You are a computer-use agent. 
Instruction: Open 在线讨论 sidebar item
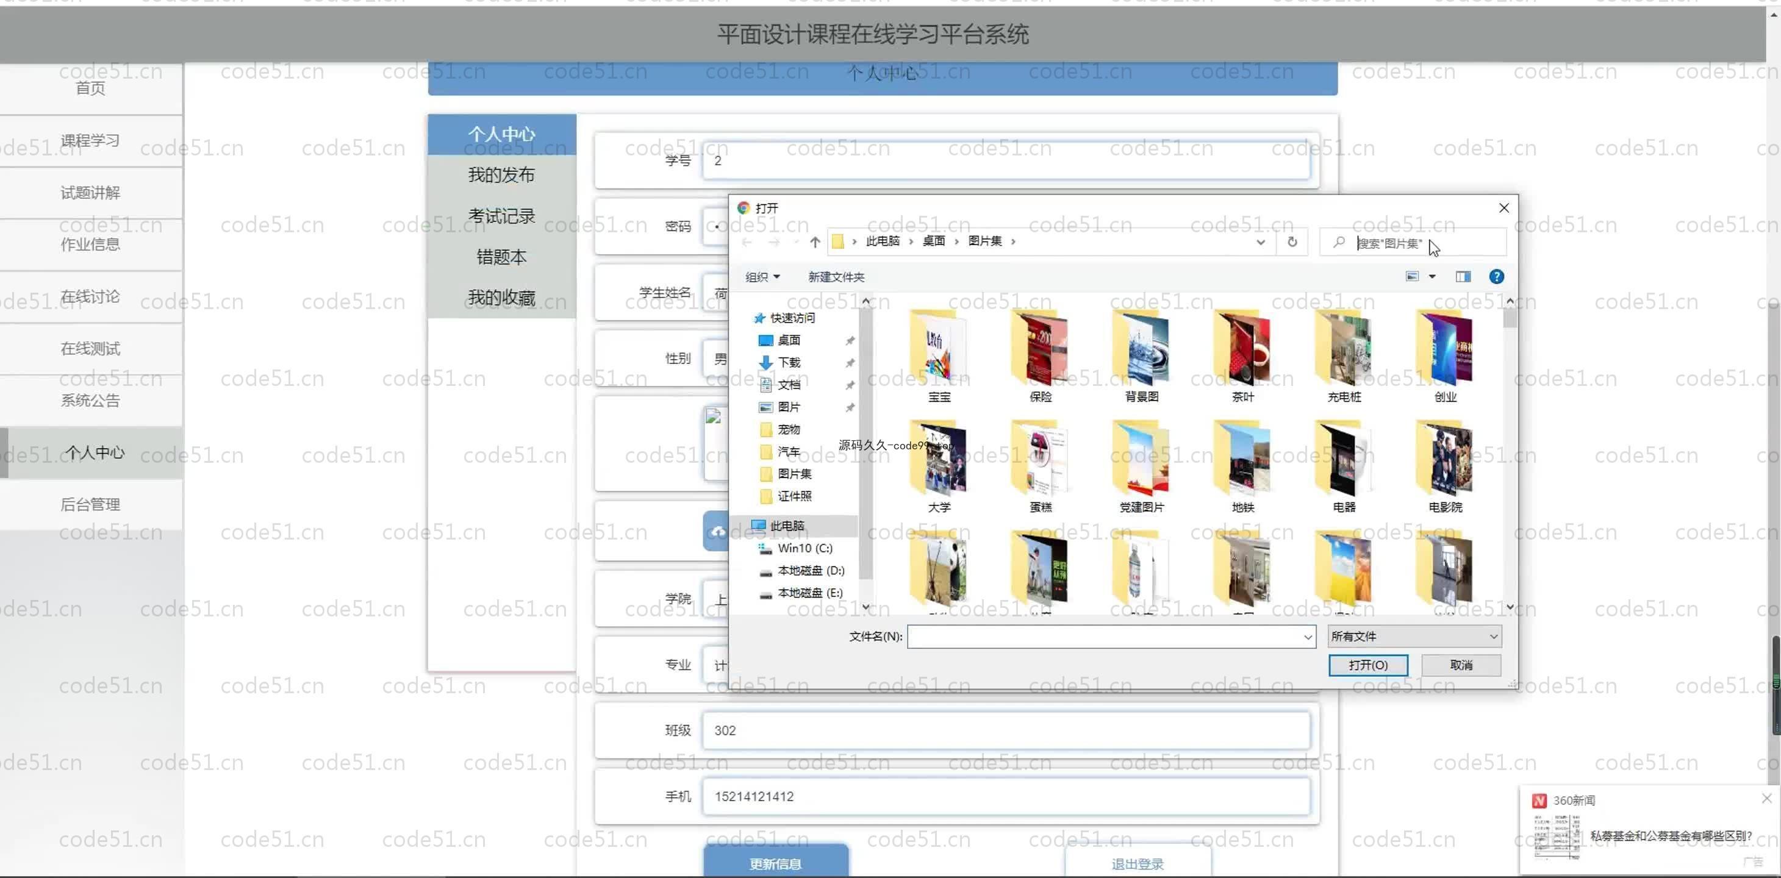point(90,296)
